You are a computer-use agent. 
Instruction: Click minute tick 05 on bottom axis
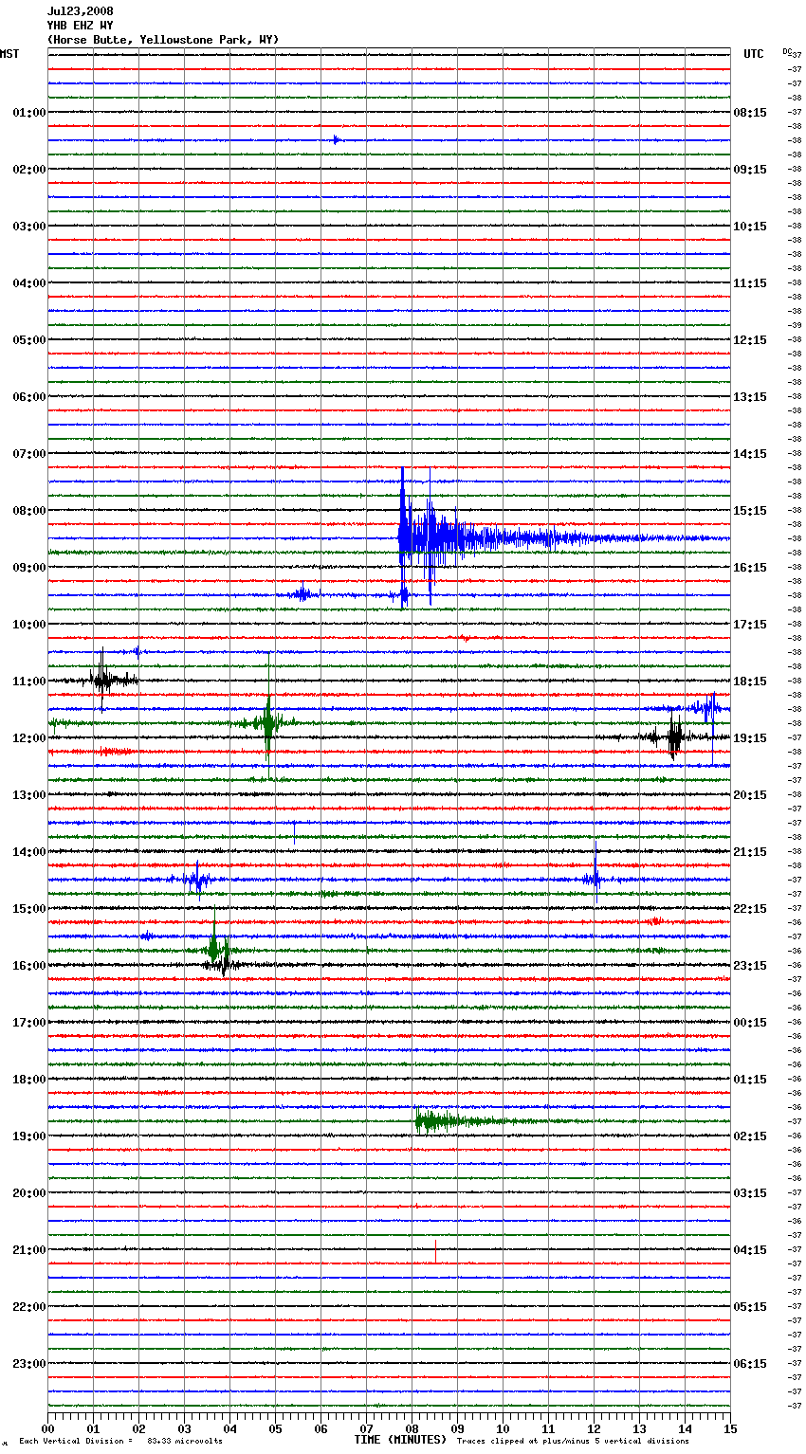[x=276, y=1429]
